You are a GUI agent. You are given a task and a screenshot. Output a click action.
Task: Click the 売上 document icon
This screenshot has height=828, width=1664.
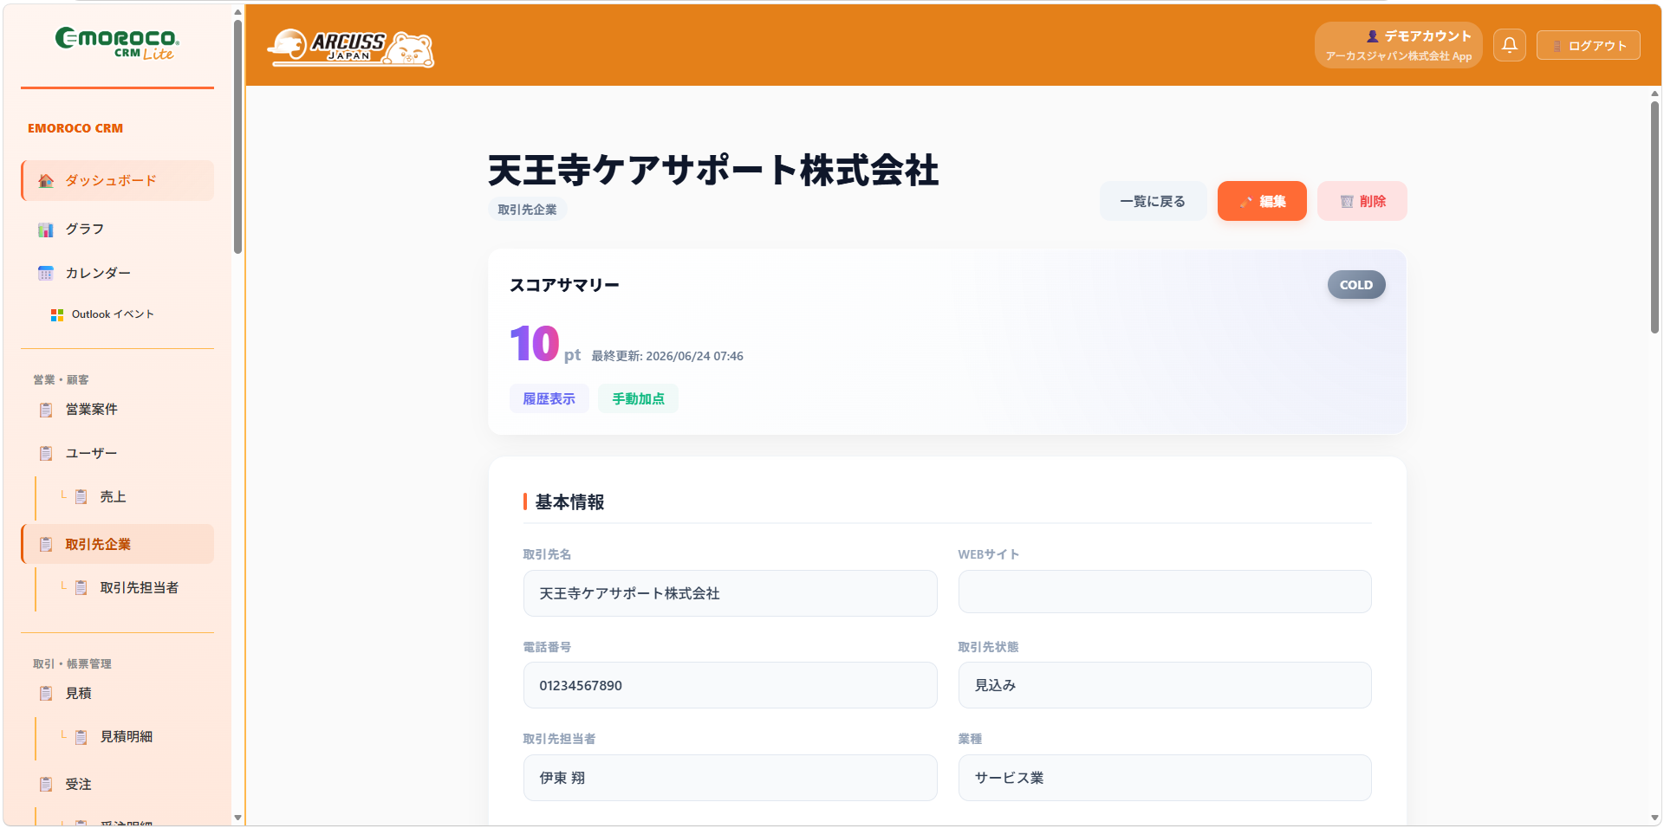point(81,497)
